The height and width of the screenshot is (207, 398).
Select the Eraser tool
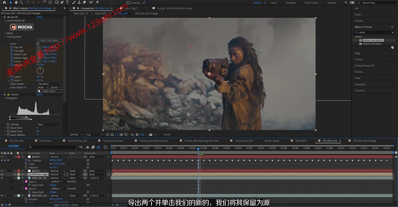coord(84,3)
